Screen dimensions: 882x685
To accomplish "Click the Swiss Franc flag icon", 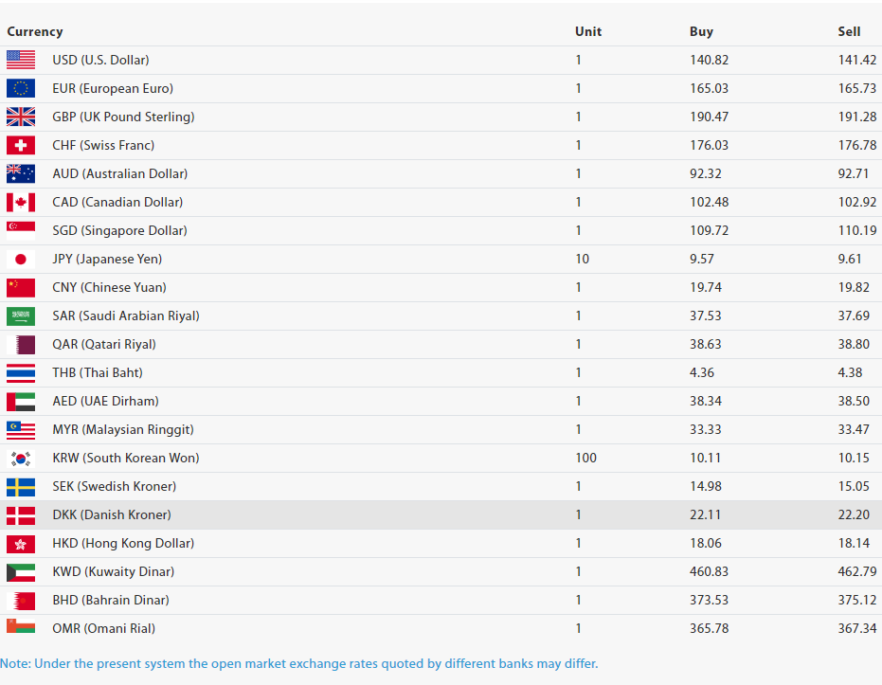I will [21, 145].
